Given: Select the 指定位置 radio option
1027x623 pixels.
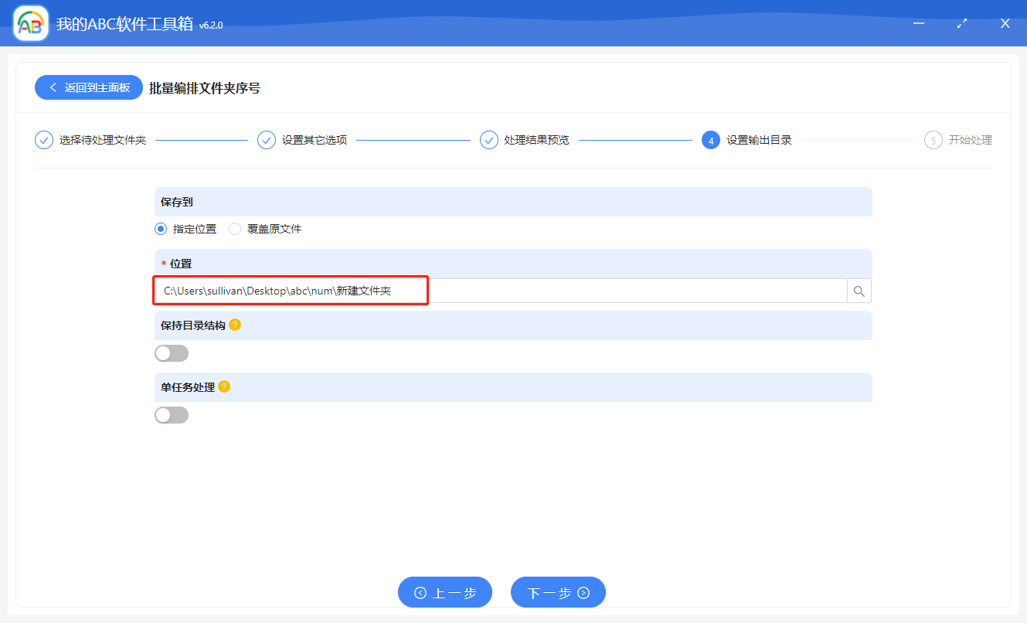Looking at the screenshot, I should click(x=161, y=229).
